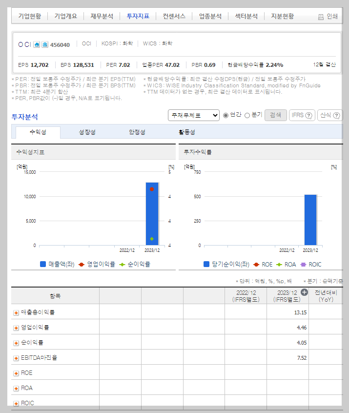Click the EPS 12,702 value

tap(40, 65)
